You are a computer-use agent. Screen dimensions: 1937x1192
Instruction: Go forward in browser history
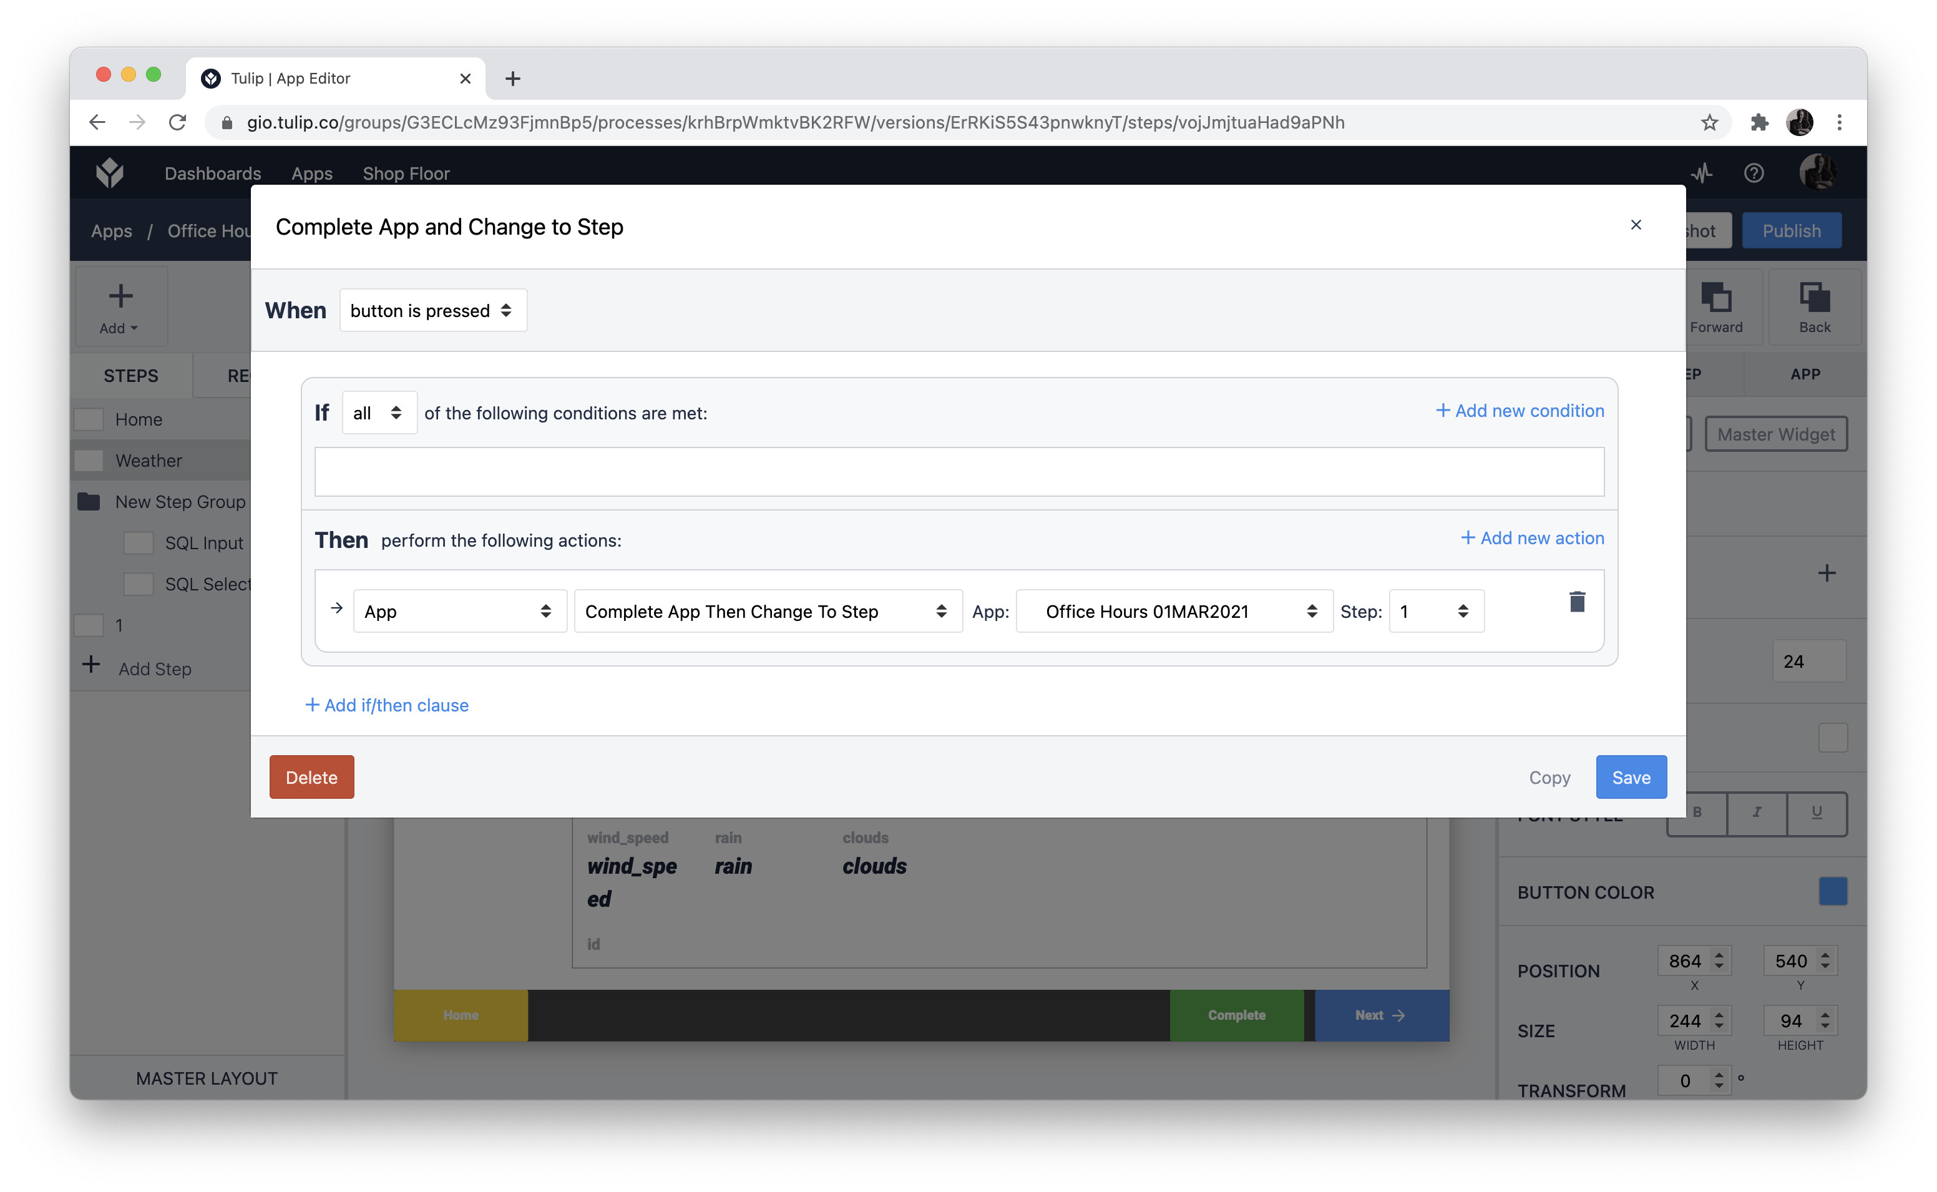[137, 122]
